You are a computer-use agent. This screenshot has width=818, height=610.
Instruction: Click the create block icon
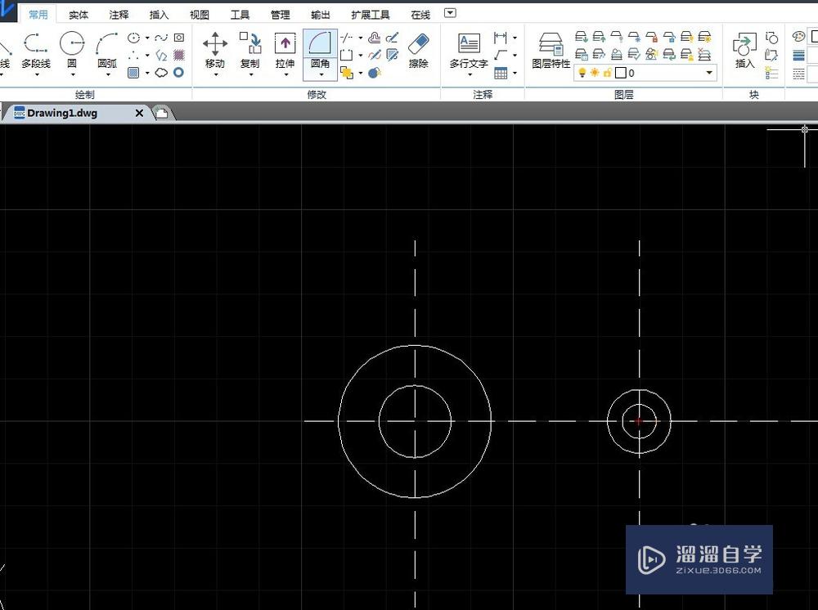[771, 38]
